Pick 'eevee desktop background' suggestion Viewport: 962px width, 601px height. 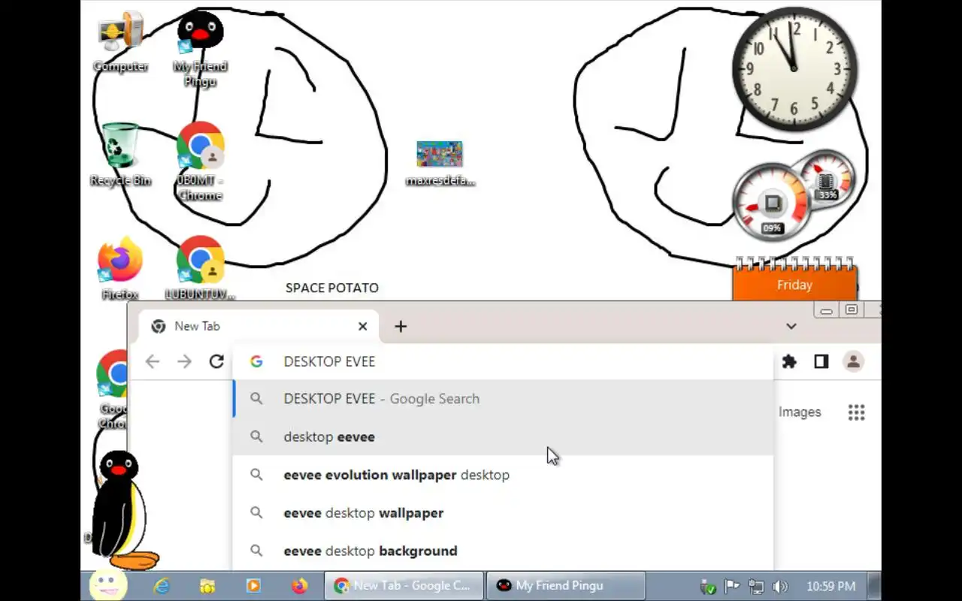tap(503, 551)
